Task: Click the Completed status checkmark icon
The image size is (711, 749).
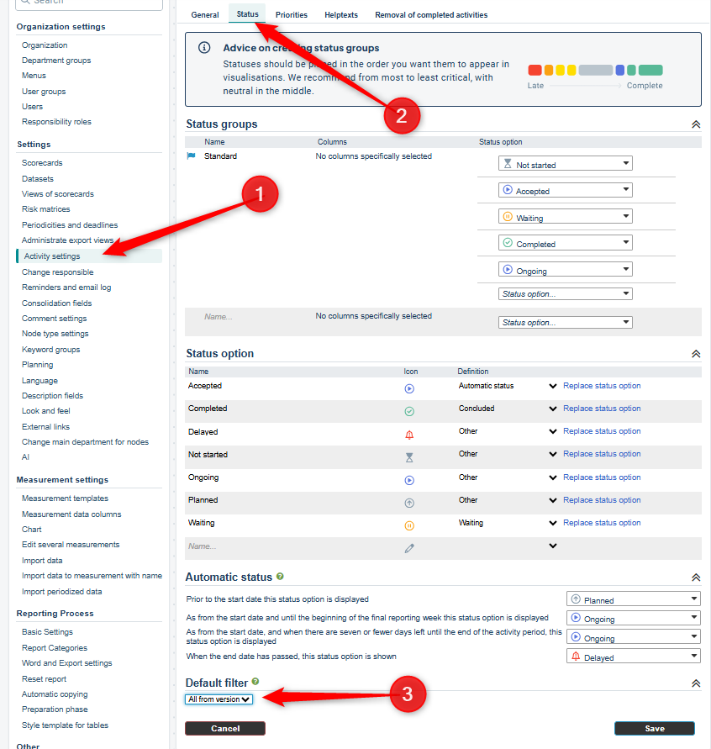Action: tap(409, 412)
